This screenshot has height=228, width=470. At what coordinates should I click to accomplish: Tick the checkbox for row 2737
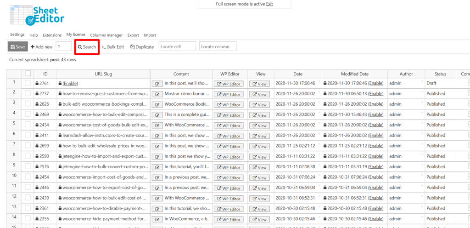click(x=28, y=94)
